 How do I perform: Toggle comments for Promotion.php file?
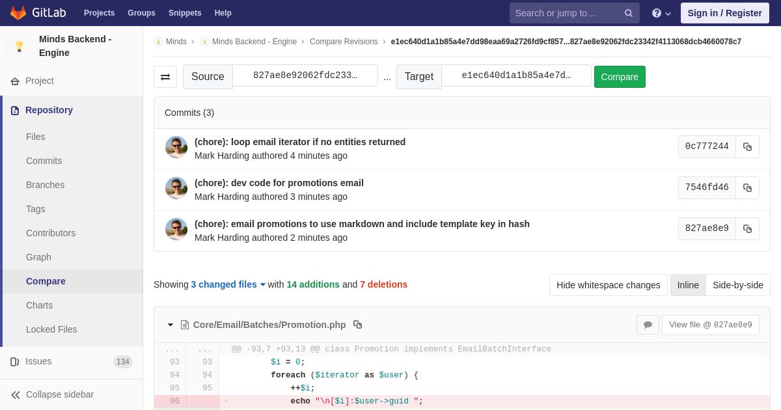click(648, 325)
